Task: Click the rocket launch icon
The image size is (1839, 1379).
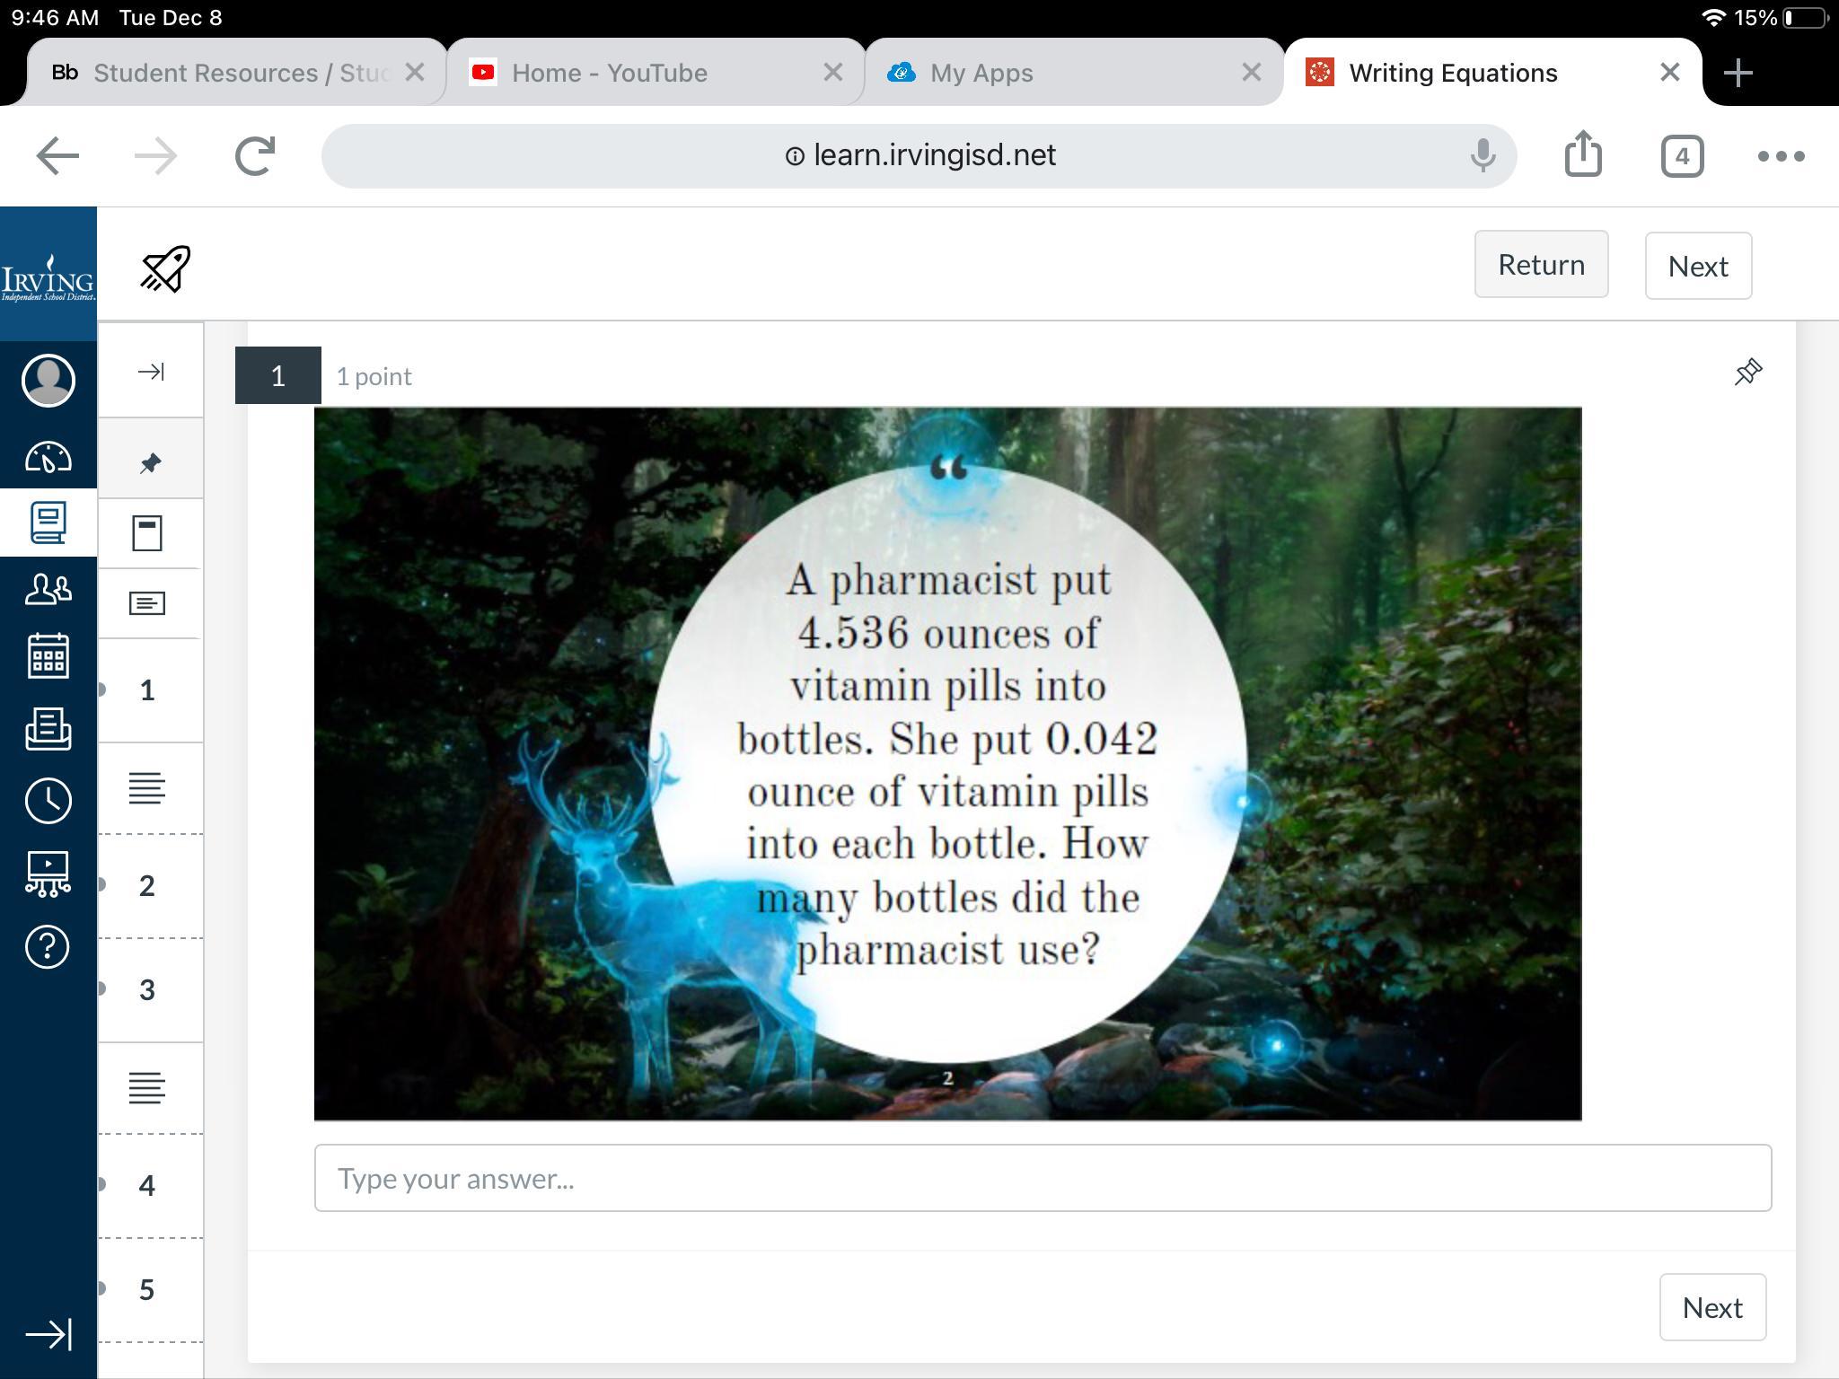Action: pyautogui.click(x=165, y=268)
